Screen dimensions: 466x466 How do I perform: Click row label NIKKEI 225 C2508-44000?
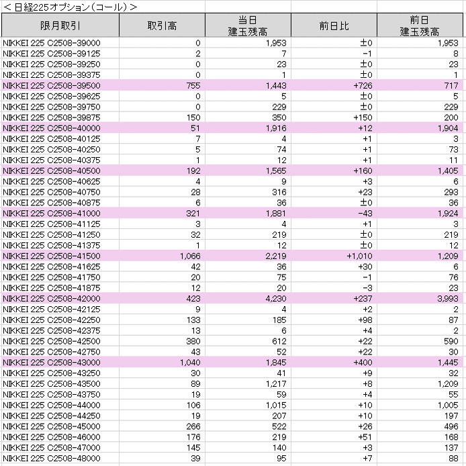click(52, 406)
